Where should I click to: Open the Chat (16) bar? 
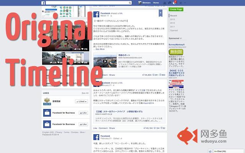(x=229, y=151)
